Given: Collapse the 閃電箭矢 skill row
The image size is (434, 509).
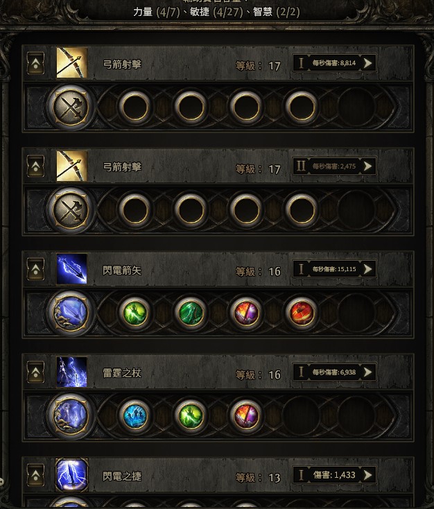Looking at the screenshot, I should [x=35, y=270].
